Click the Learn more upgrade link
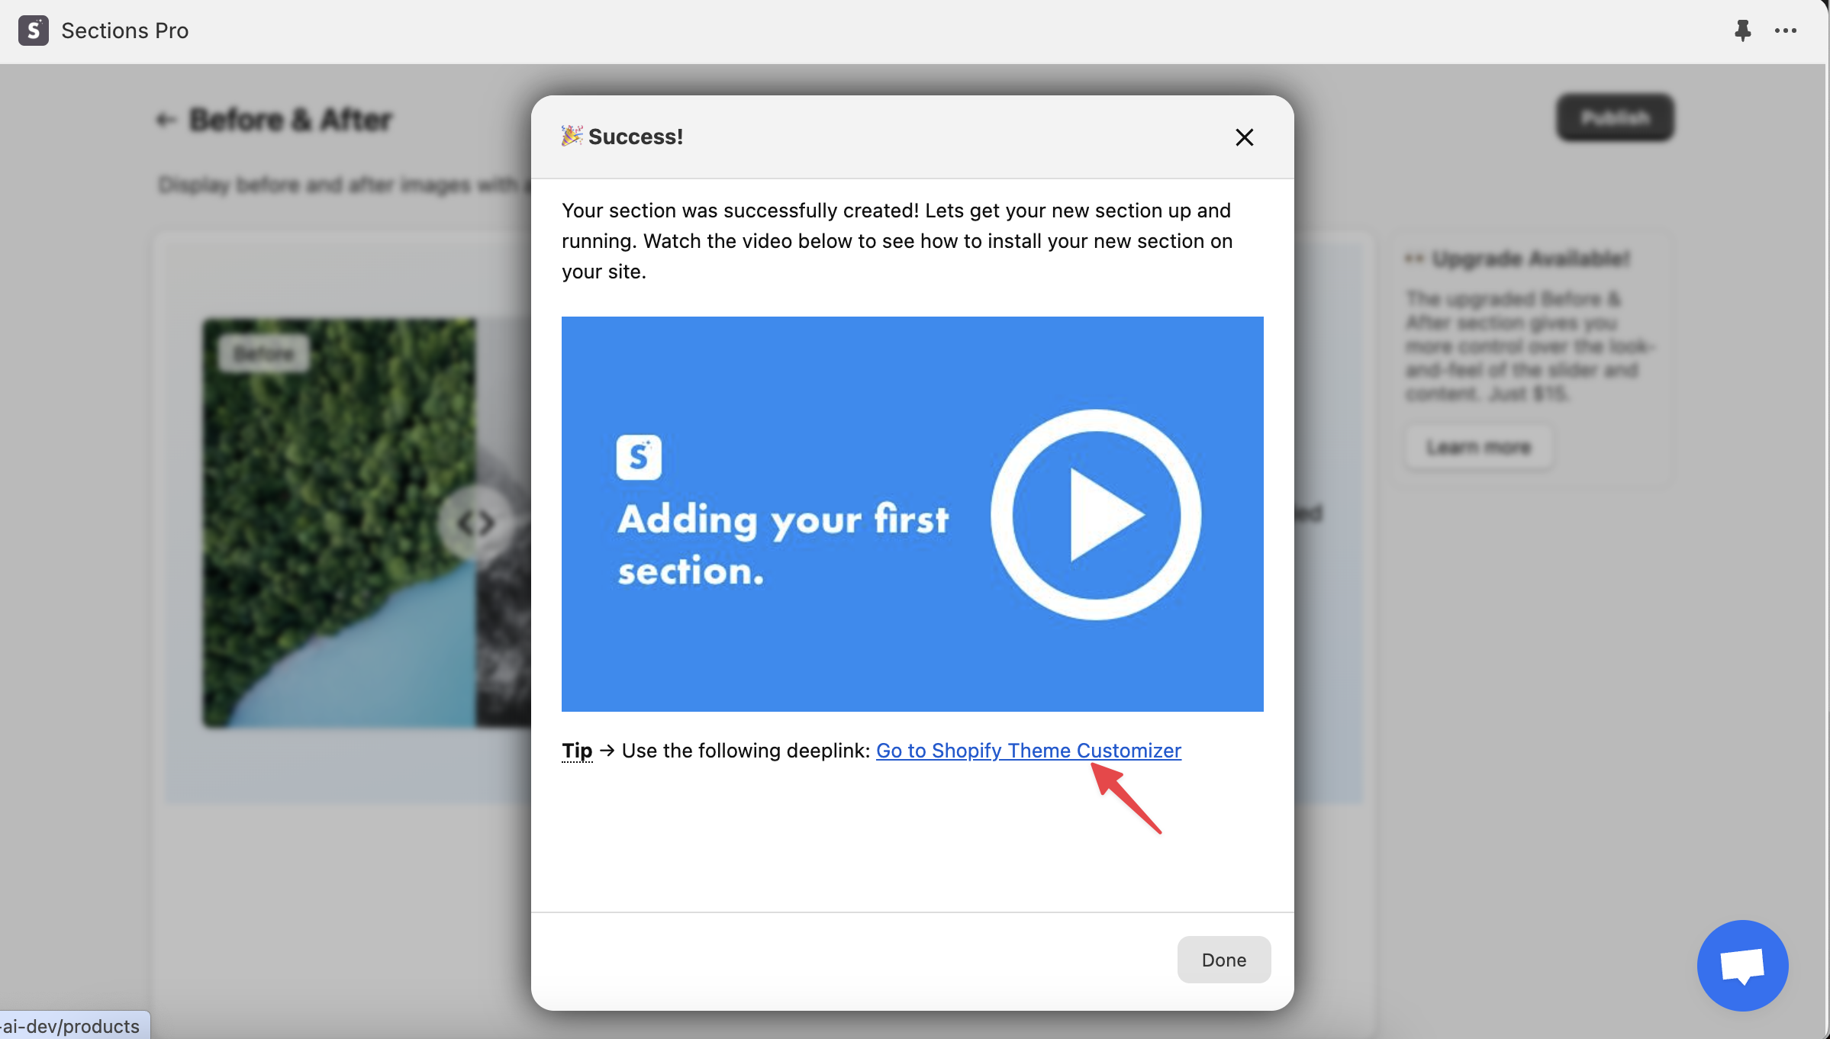 click(1478, 446)
